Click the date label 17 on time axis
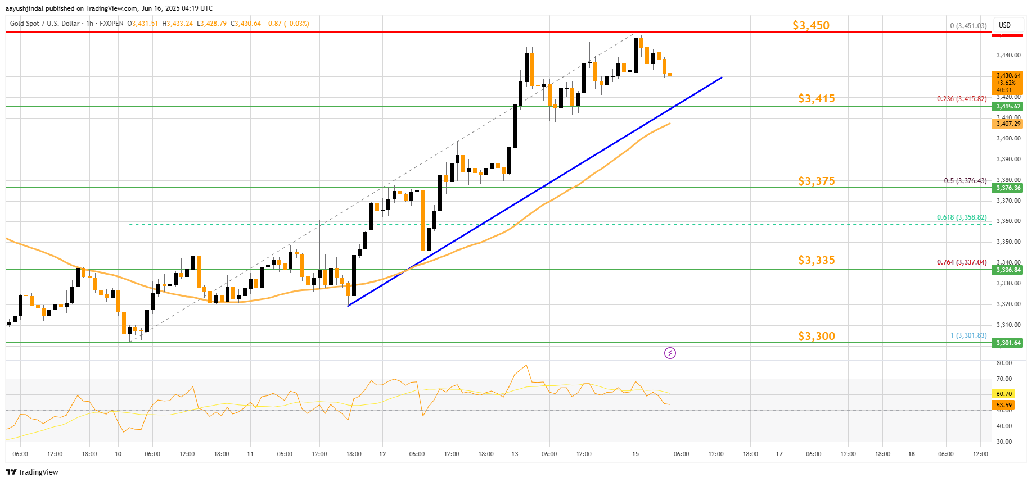1032x482 pixels. (779, 454)
